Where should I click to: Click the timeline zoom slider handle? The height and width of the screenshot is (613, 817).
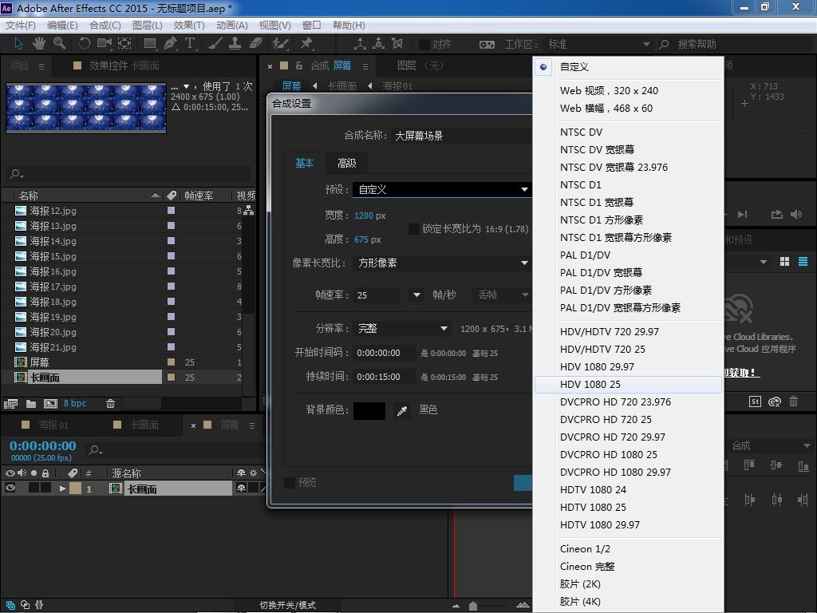(473, 606)
